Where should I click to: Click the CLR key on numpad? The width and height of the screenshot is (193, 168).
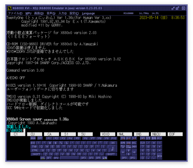click(143, 143)
